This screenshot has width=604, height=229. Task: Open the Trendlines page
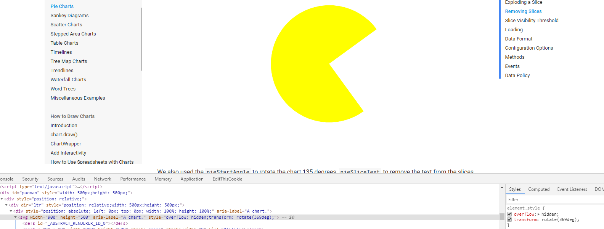(x=62, y=71)
